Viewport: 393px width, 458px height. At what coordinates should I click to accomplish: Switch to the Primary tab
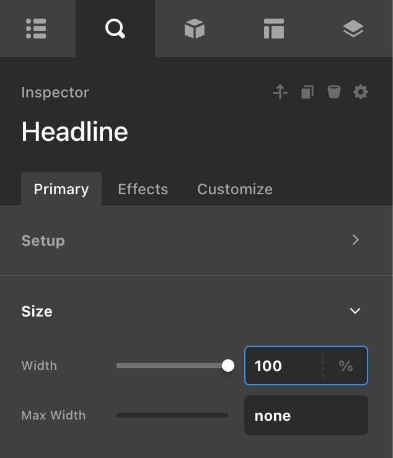tap(61, 189)
